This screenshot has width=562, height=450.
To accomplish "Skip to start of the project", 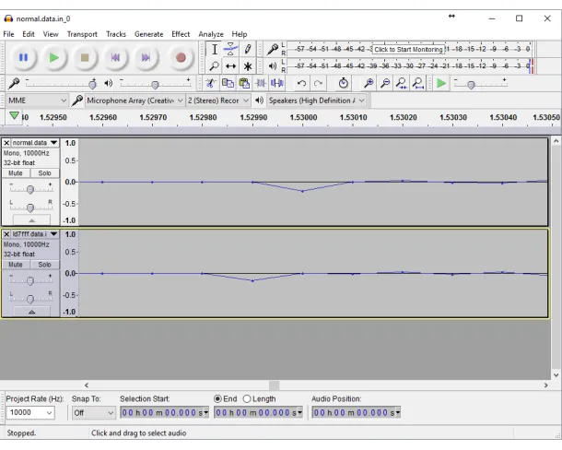I will (x=115, y=57).
